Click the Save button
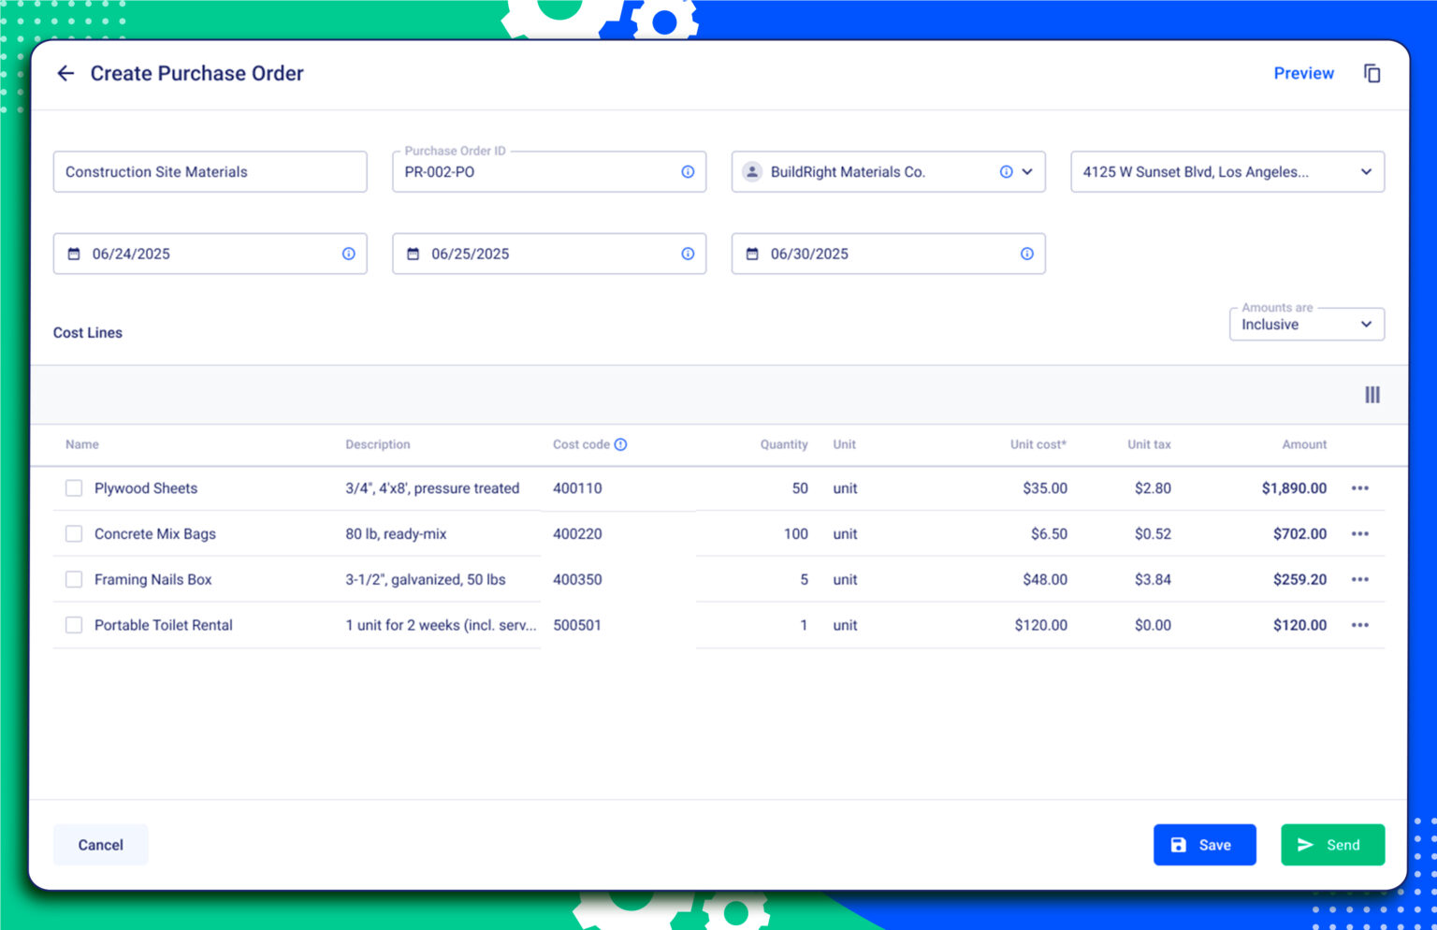This screenshot has height=930, width=1437. (x=1205, y=844)
